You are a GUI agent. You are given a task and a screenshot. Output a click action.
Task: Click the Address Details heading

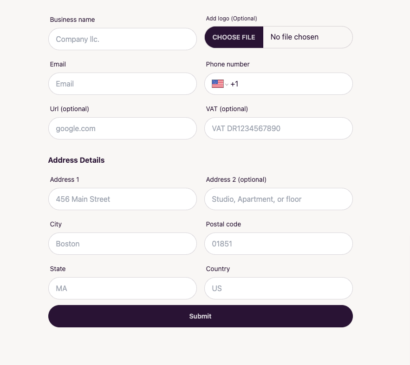point(76,160)
